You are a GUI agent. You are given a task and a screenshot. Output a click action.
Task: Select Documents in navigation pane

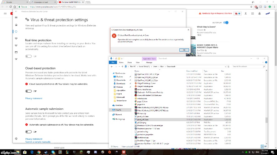[121, 80]
